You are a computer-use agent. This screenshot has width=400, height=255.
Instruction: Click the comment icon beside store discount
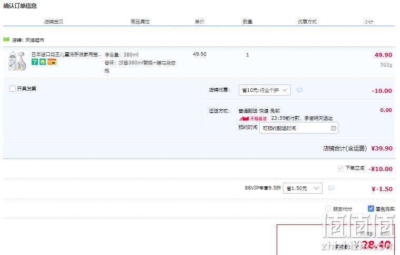[x=299, y=90]
